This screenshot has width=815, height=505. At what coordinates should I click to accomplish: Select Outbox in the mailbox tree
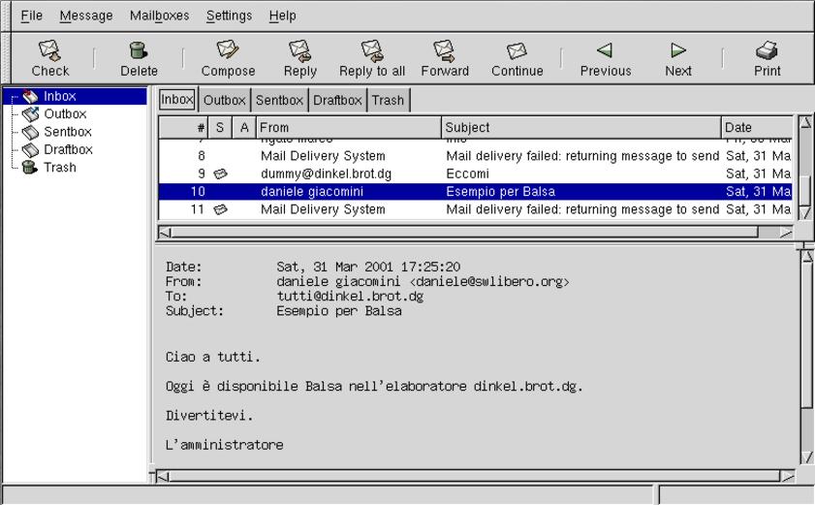pyautogui.click(x=65, y=113)
